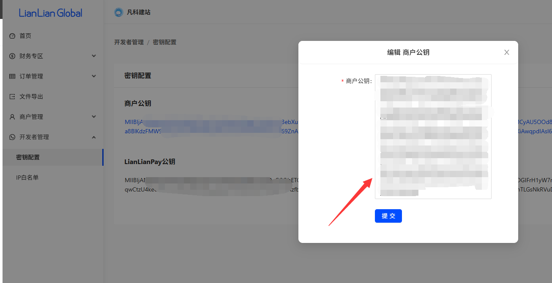Click the LianLianPay public key value text
The image size is (552, 283).
point(338,185)
